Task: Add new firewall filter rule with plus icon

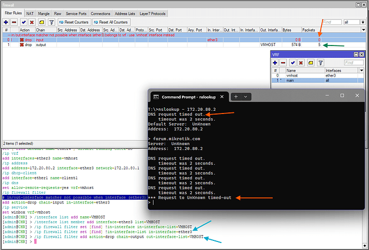Action: click(6, 22)
